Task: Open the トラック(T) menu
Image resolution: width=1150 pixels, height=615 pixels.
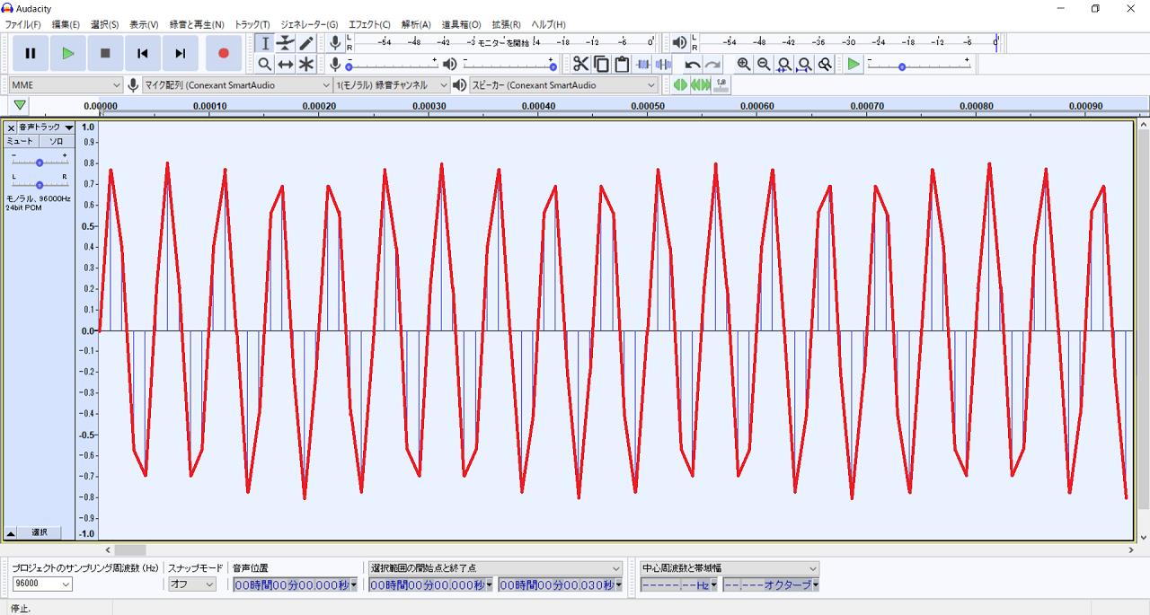Action: [252, 24]
